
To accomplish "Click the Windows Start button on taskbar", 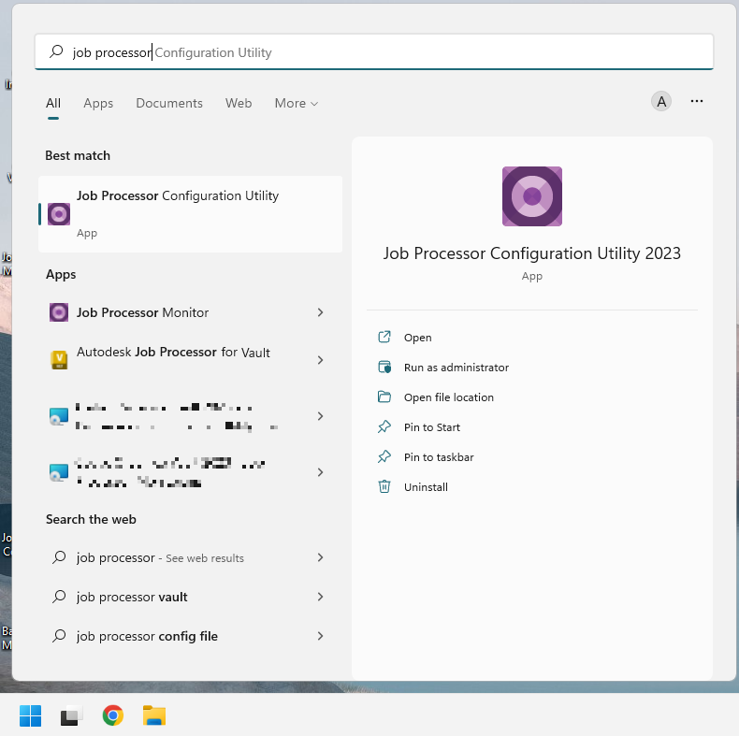I will pos(31,715).
